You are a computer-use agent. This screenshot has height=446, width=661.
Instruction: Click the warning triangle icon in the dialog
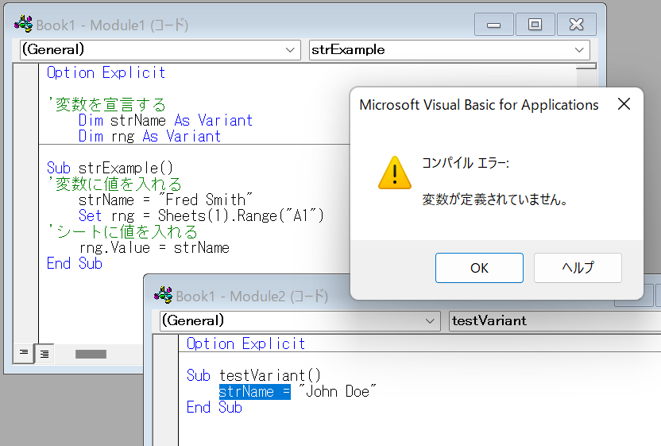tap(395, 173)
